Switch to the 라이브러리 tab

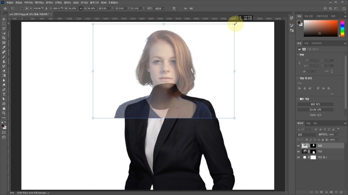pyautogui.click(x=316, y=43)
